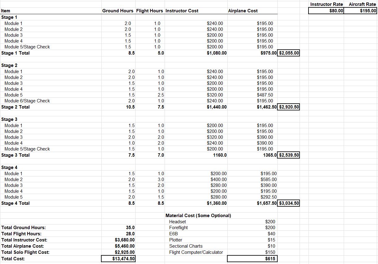Select the $2,925.00 solo flight cost
378x264 pixels.
(x=125, y=252)
